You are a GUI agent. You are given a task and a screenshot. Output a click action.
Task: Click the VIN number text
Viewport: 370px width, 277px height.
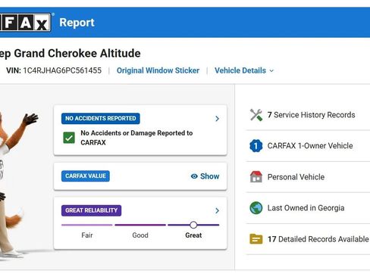pos(62,70)
